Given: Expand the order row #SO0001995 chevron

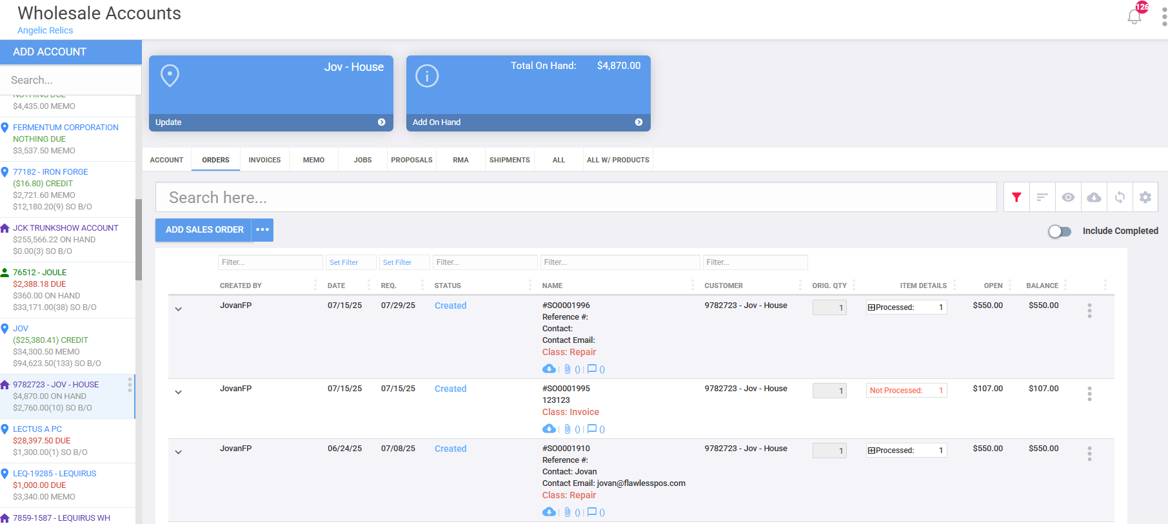Looking at the screenshot, I should pyautogui.click(x=179, y=392).
